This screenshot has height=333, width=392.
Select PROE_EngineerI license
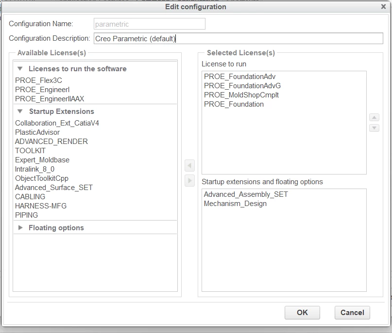tap(42, 90)
